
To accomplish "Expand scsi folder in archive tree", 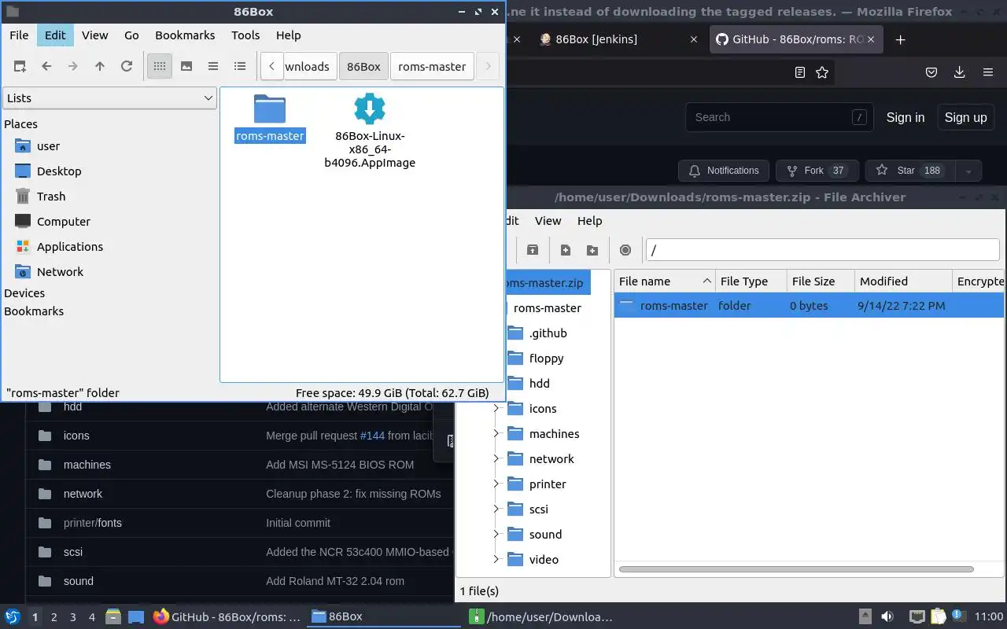I will (x=496, y=509).
